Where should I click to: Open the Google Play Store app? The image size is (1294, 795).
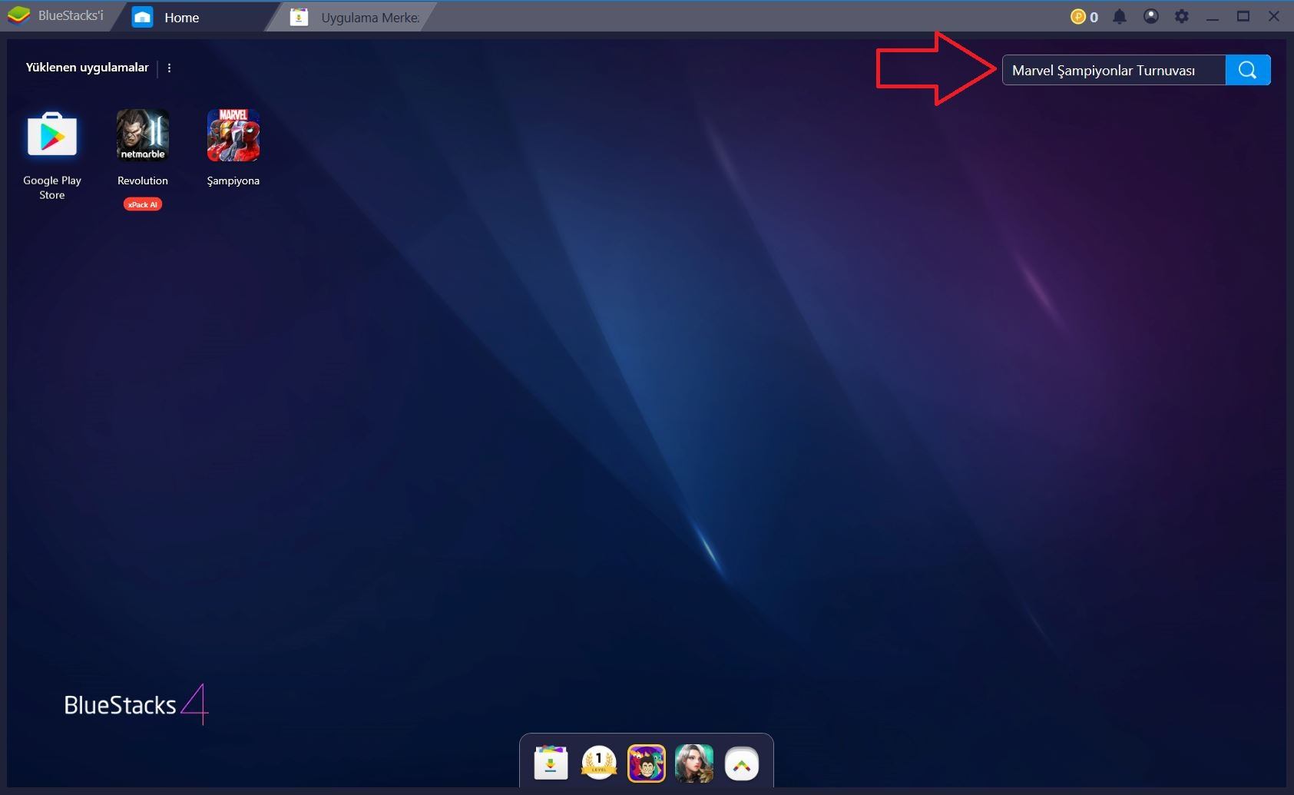click(52, 135)
